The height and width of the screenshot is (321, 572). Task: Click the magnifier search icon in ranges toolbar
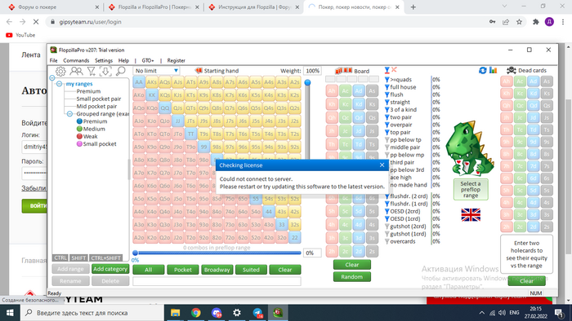pos(120,71)
